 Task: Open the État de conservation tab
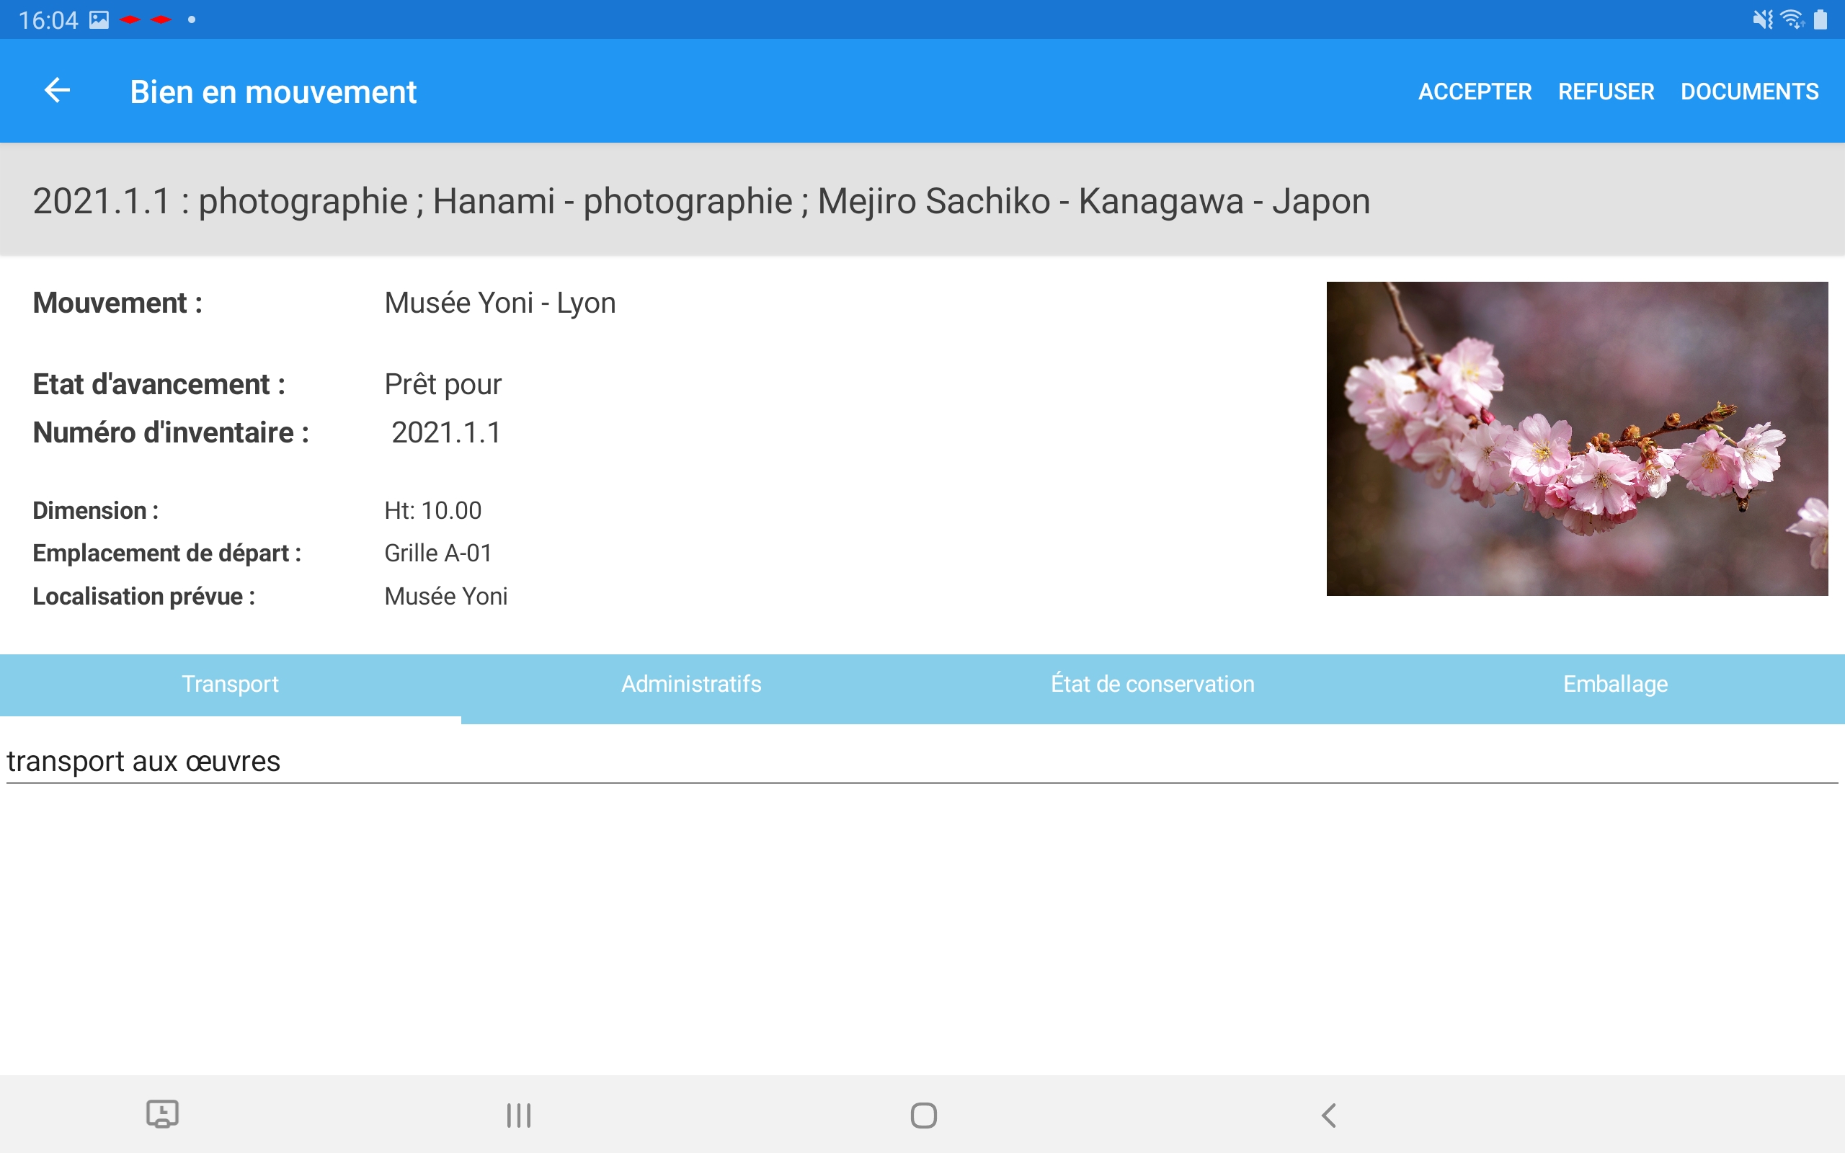1152,684
